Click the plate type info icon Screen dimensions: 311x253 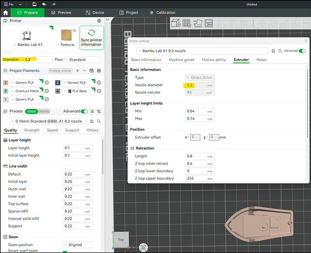(75, 30)
